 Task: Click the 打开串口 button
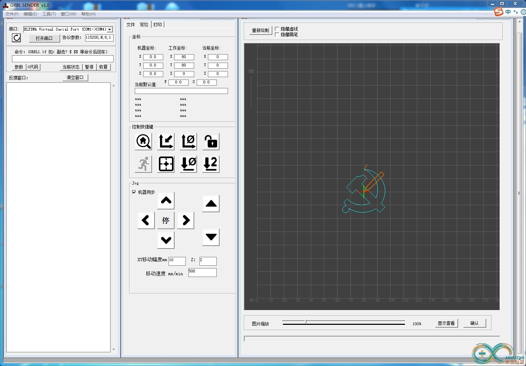[44, 38]
